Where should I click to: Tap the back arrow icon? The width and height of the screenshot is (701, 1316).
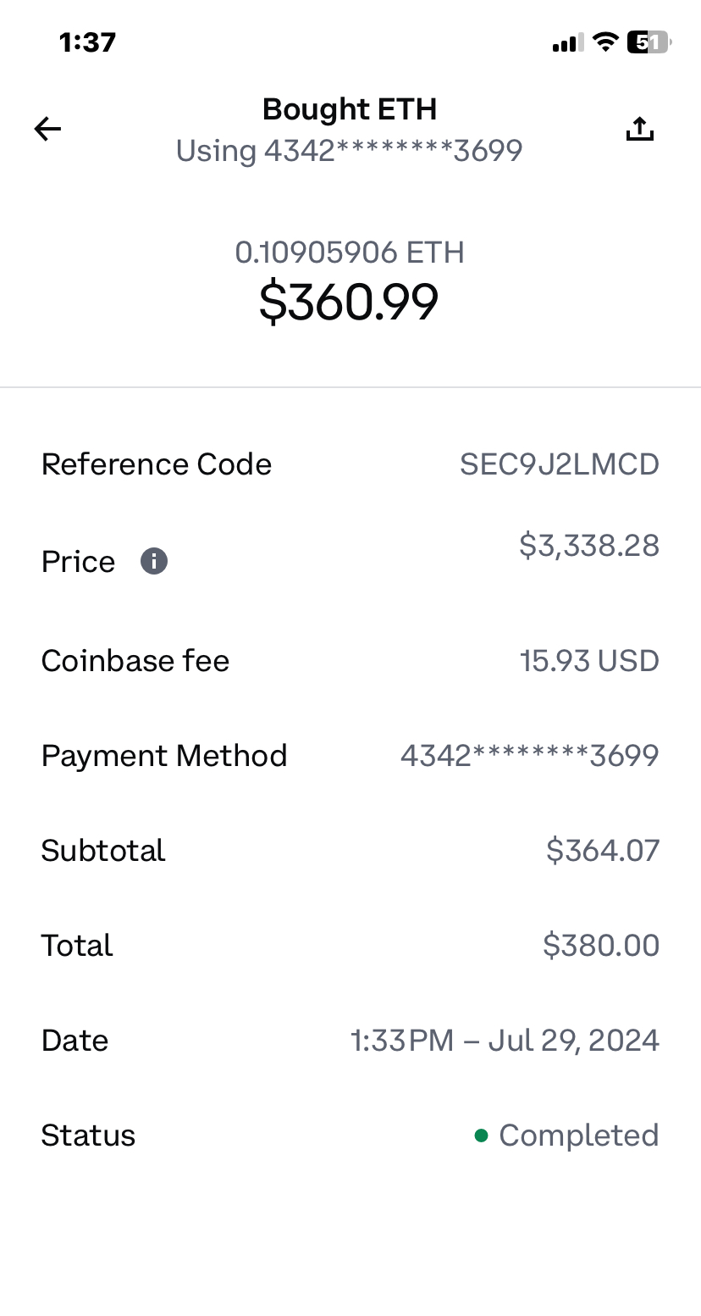(48, 129)
